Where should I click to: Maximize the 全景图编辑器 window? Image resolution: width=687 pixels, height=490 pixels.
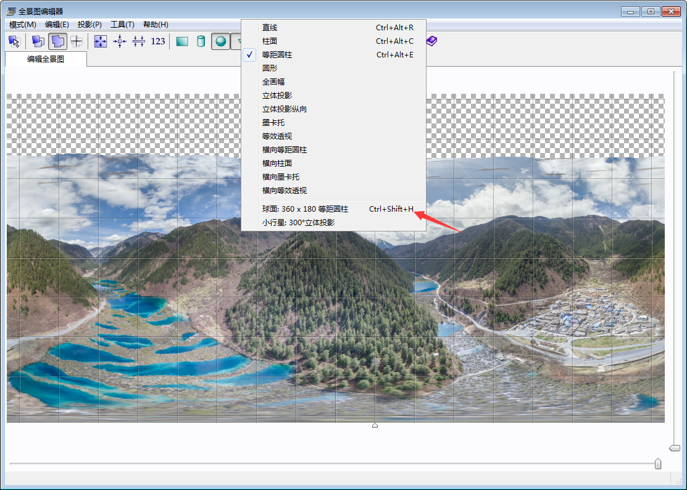pyautogui.click(x=651, y=12)
